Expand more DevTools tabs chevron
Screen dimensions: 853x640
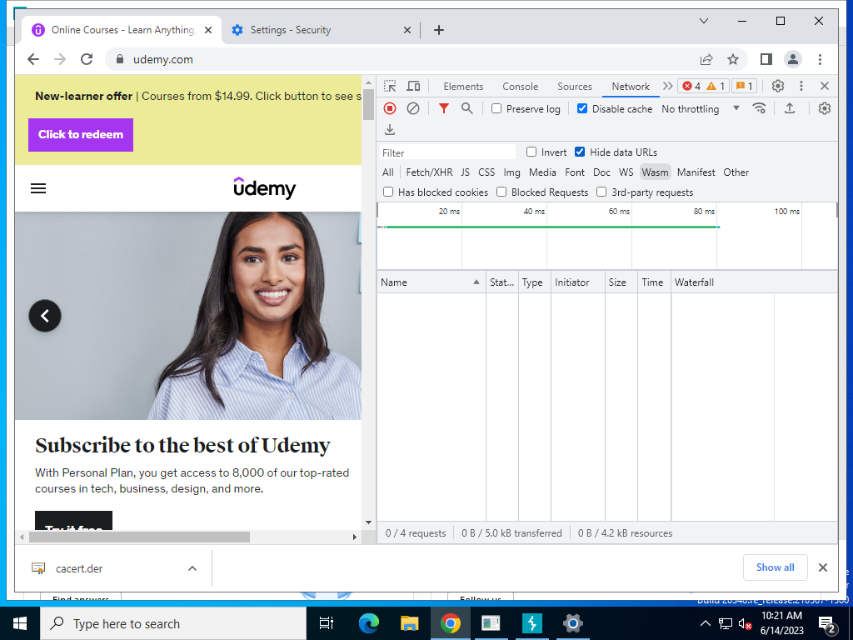pos(667,86)
